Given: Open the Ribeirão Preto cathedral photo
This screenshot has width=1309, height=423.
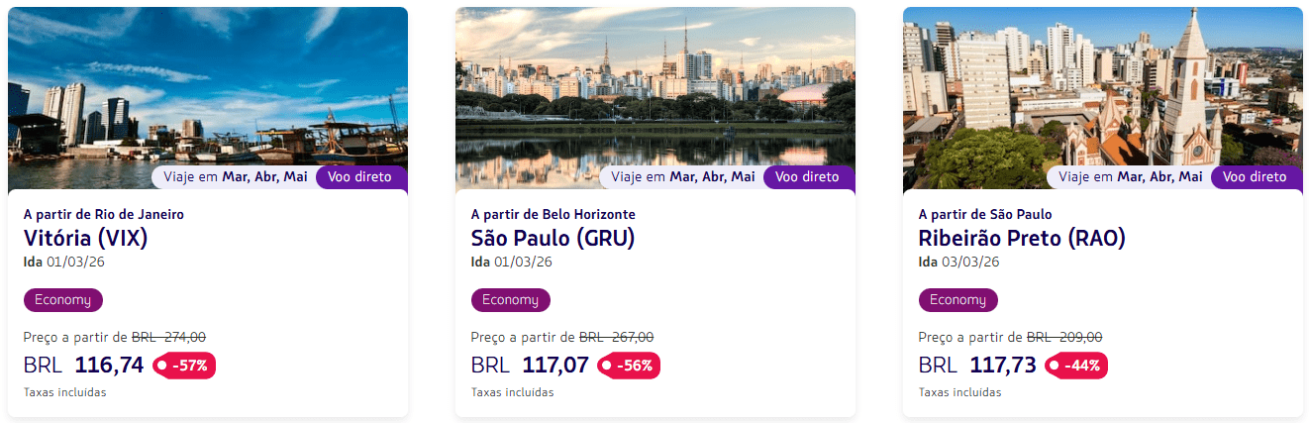Looking at the screenshot, I should point(1102,89).
